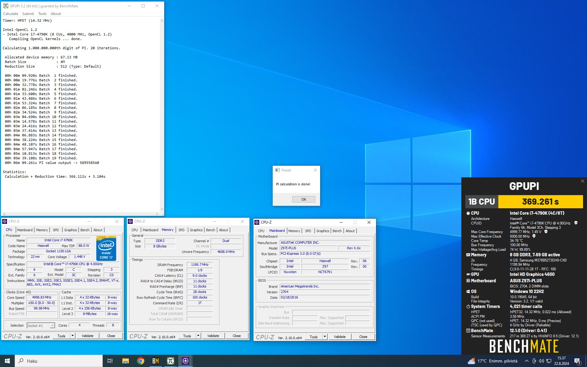Viewport: 587px width, 367px height.
Task: Open About tab in Mainboard CPU-Z window
Action: tap(350, 231)
